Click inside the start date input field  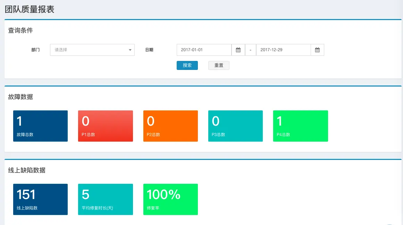click(204, 49)
